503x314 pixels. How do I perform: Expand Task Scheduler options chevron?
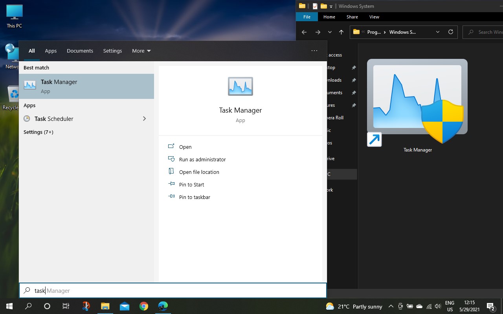[144, 119]
